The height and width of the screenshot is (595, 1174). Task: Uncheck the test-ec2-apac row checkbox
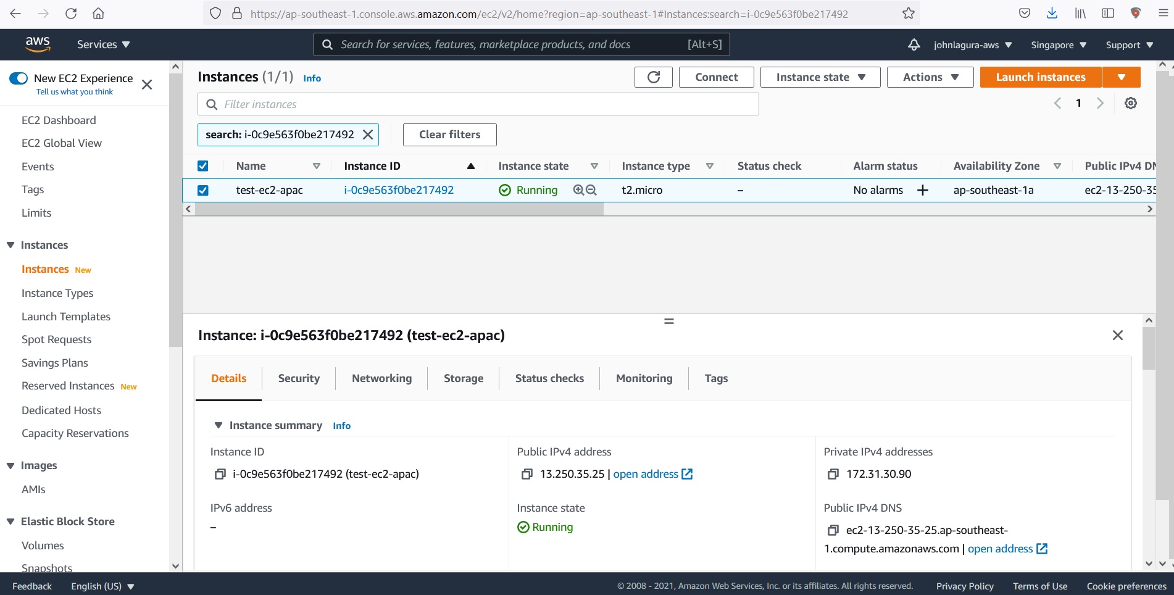tap(203, 190)
